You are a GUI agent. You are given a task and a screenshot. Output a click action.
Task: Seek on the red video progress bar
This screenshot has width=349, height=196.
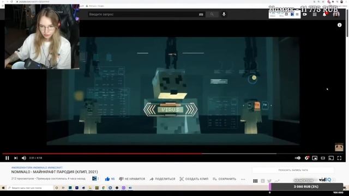[103, 154]
